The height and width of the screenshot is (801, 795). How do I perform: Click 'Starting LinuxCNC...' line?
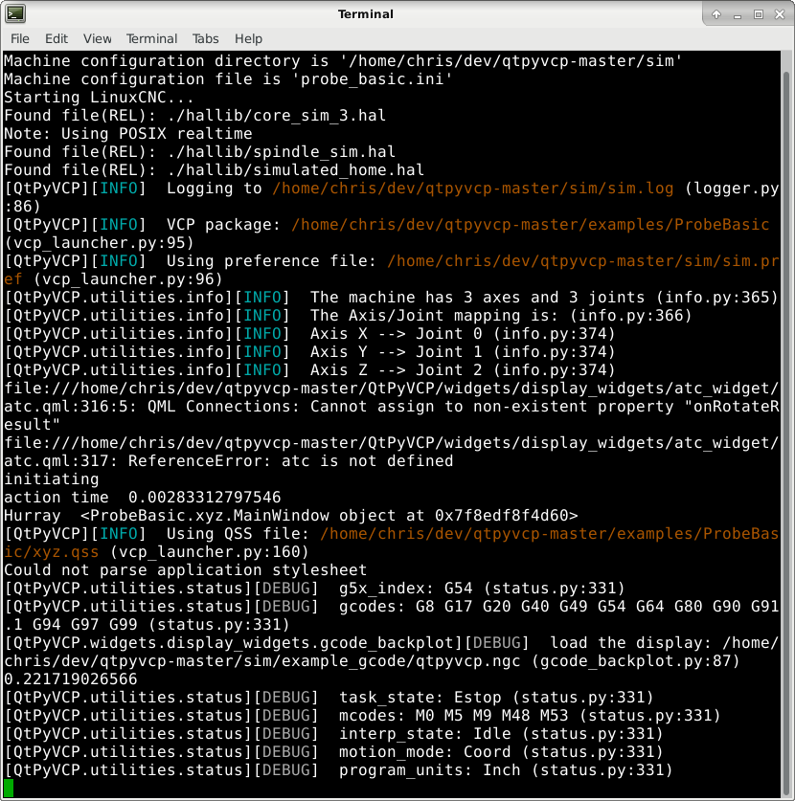coord(100,97)
